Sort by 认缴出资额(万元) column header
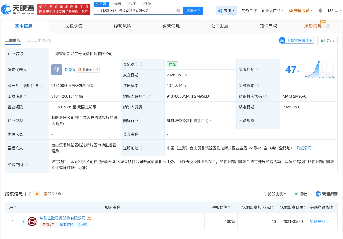Screen dimensions: 343x239 coord(258,207)
